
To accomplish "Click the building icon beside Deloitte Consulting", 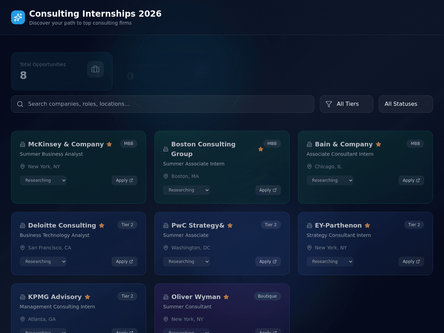I will (23, 225).
